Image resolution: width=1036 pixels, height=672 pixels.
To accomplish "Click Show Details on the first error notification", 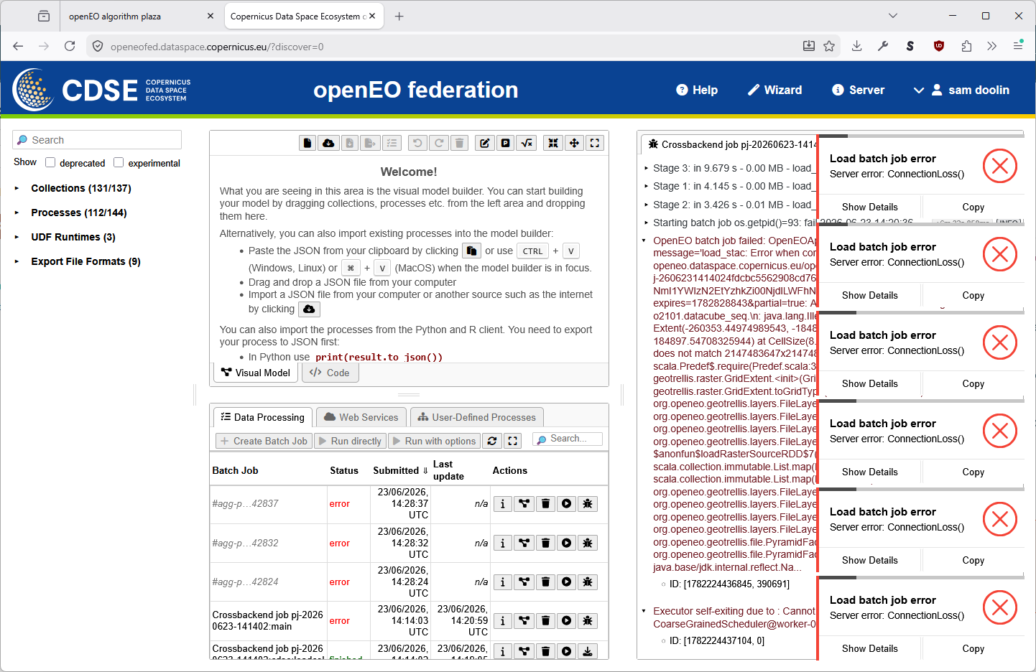I will click(870, 207).
